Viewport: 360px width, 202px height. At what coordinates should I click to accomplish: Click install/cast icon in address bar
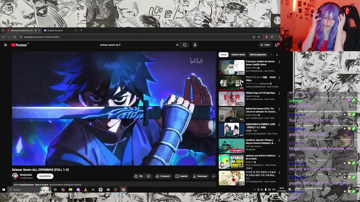pyautogui.click(x=254, y=37)
